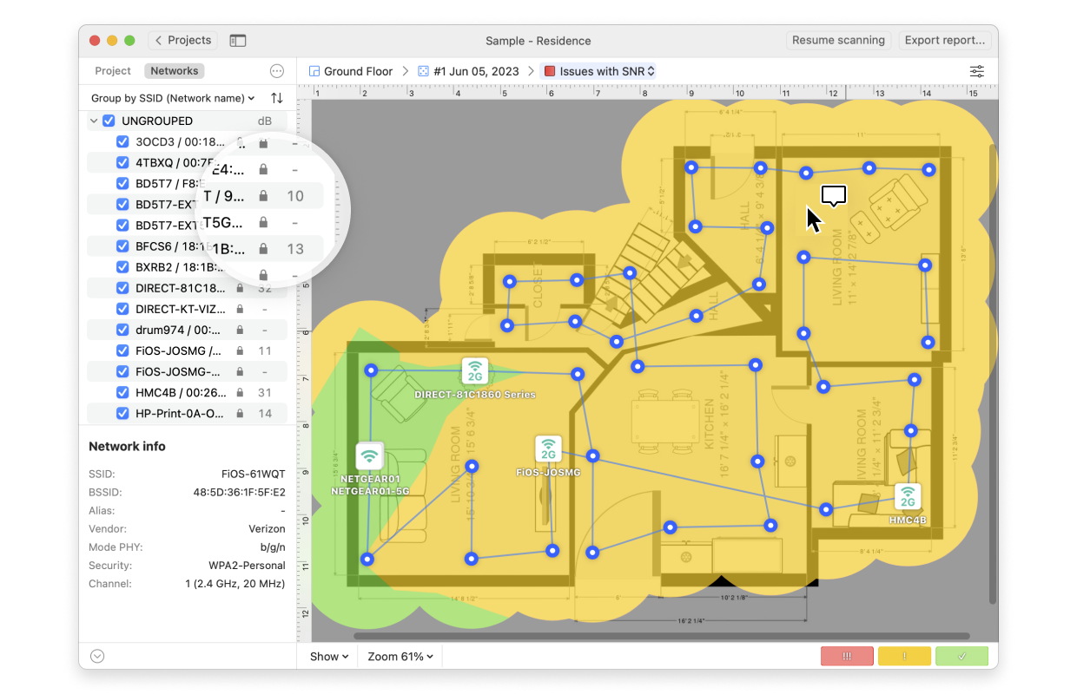The image size is (1077, 694).
Task: Click Export report... button
Action: pyautogui.click(x=944, y=41)
